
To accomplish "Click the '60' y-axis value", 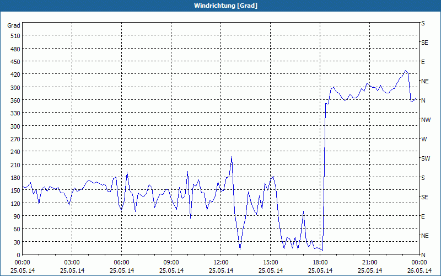I will tap(17, 229).
